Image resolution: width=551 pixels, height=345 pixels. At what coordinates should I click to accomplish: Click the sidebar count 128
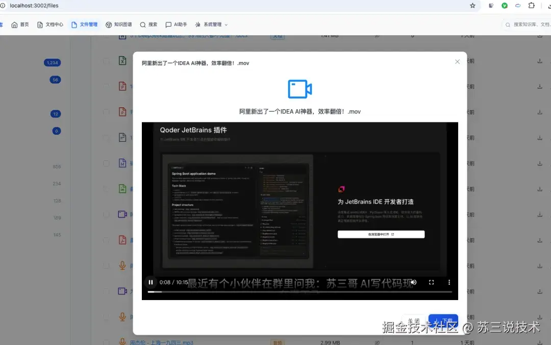pyautogui.click(x=57, y=201)
